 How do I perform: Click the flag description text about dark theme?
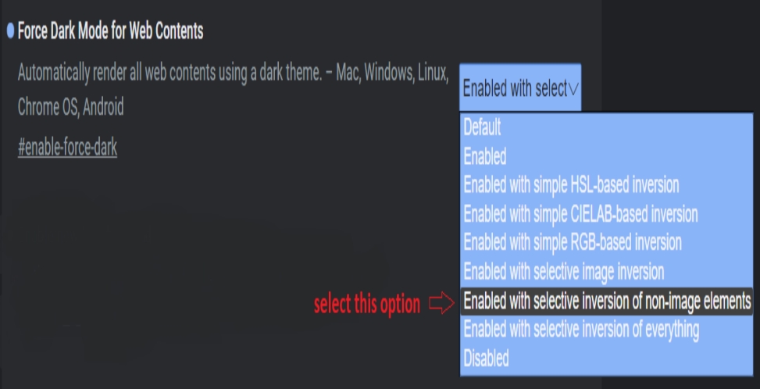[x=169, y=73]
